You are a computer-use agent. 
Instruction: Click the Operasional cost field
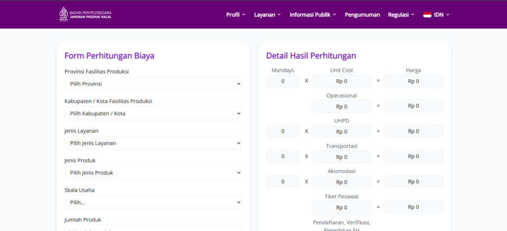(x=342, y=106)
